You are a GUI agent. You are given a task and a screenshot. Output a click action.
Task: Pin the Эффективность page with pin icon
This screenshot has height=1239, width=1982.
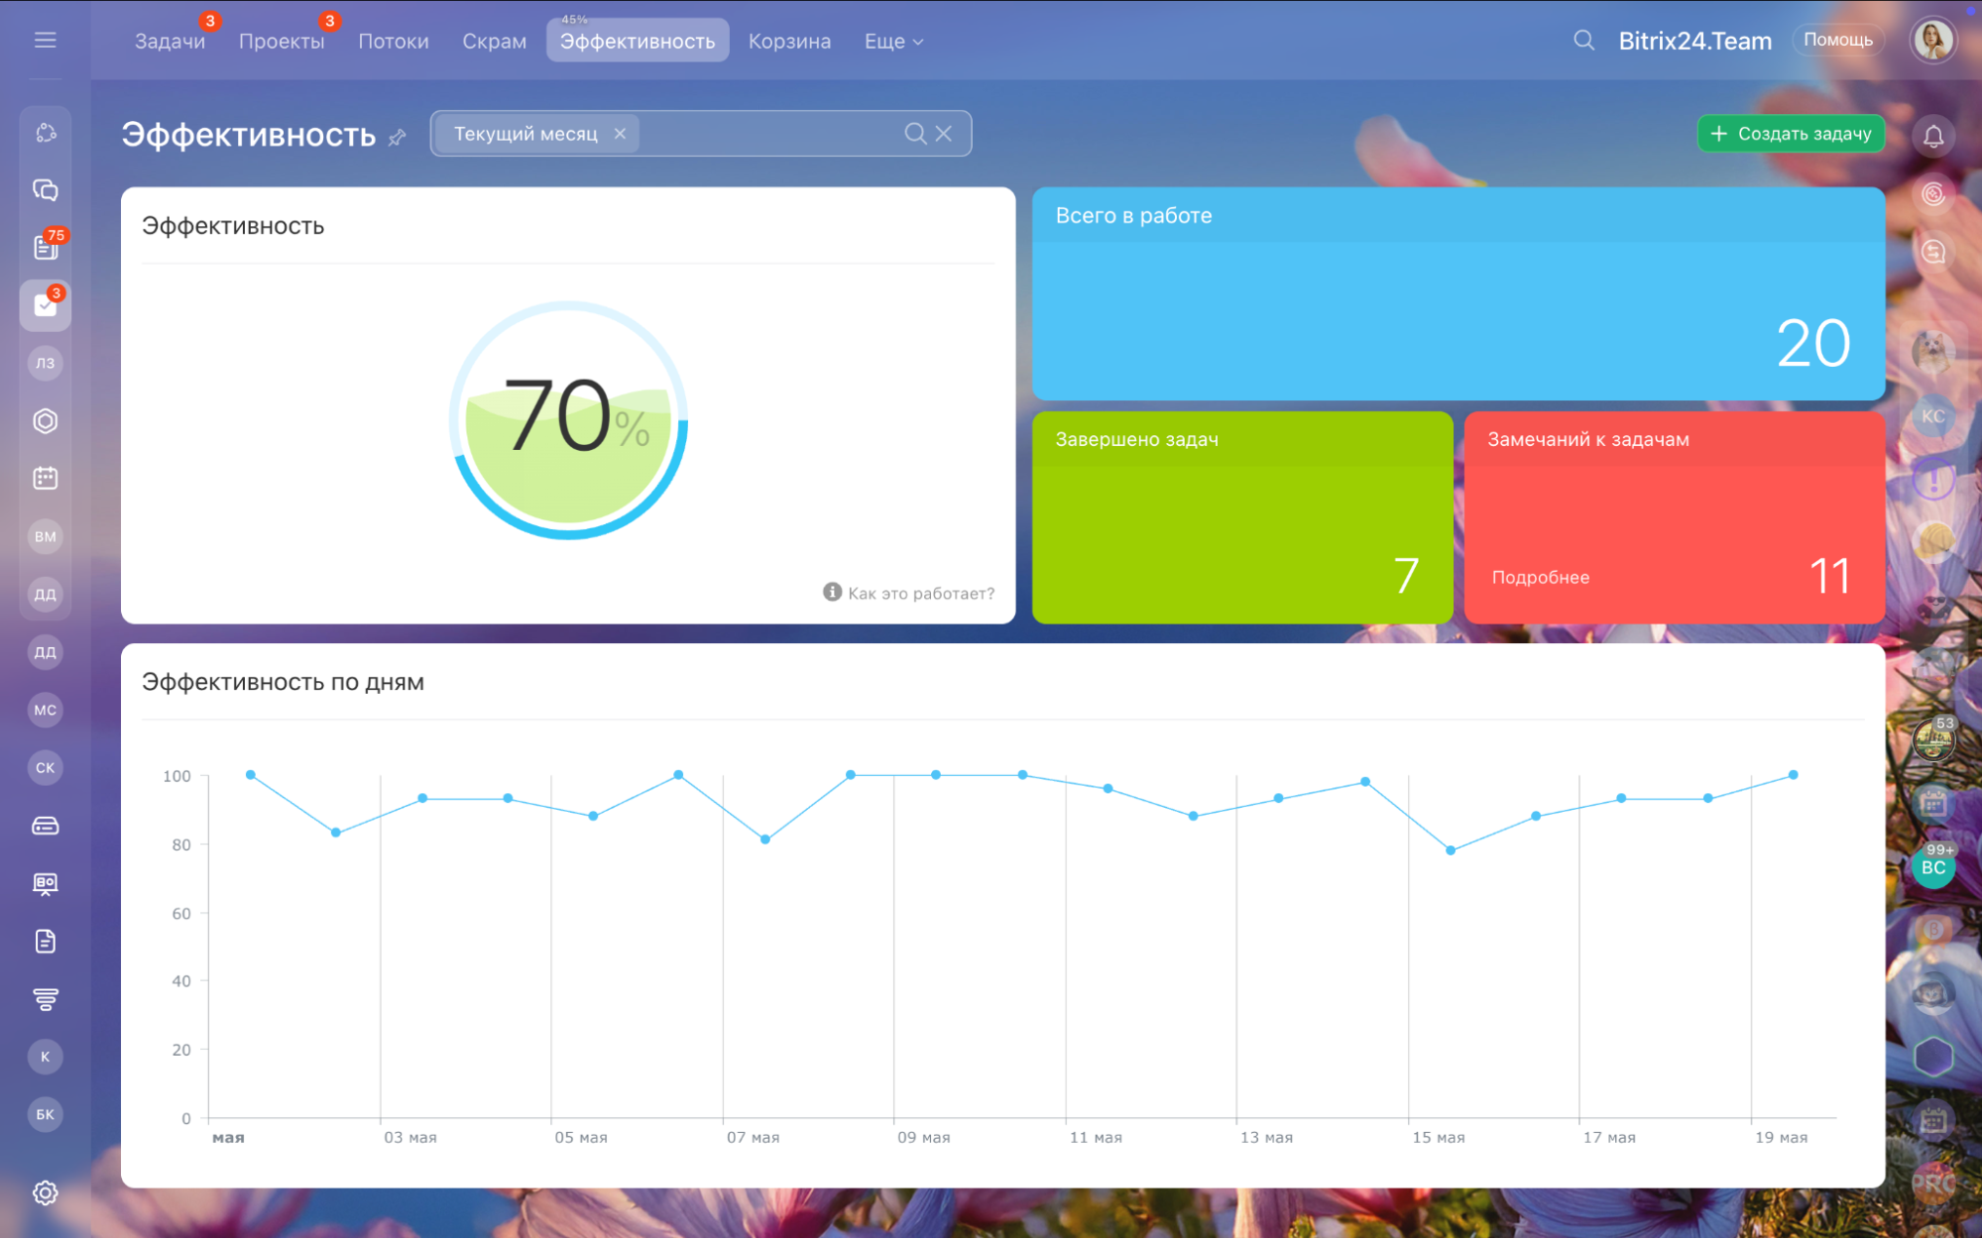398,138
